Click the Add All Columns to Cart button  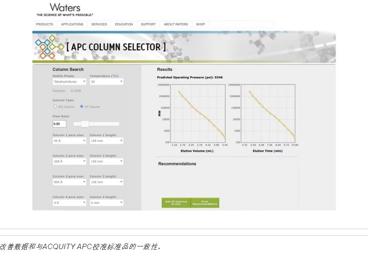[176, 203]
